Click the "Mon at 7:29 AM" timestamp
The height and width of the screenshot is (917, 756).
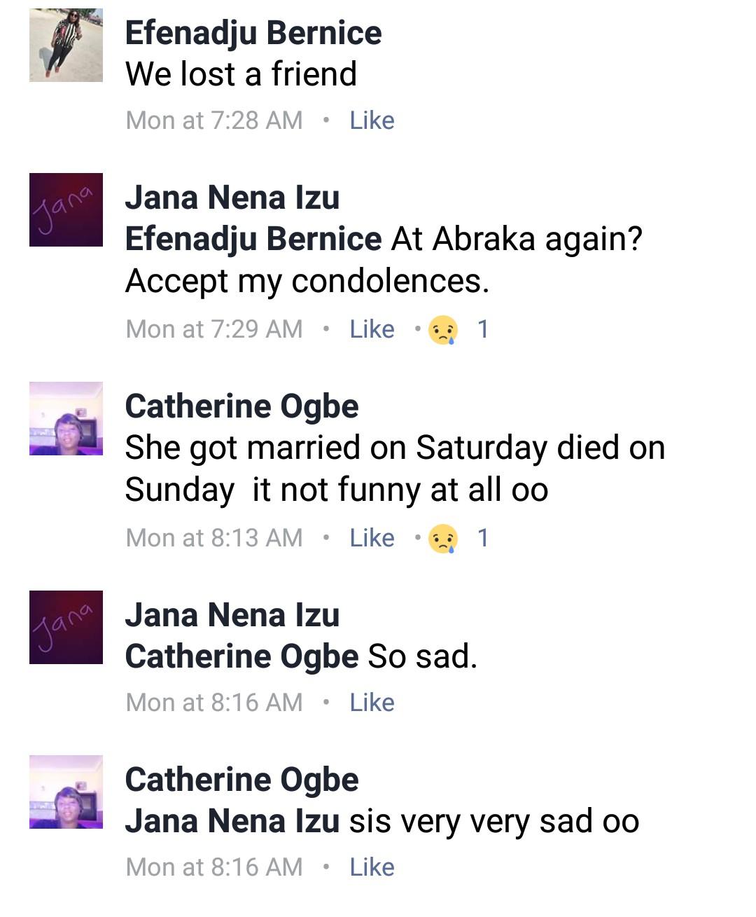214,329
